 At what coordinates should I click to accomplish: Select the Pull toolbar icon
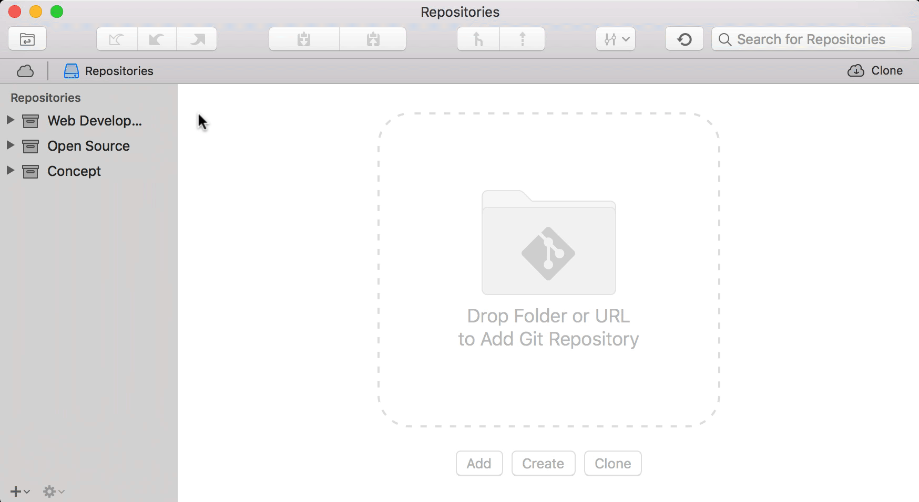477,38
